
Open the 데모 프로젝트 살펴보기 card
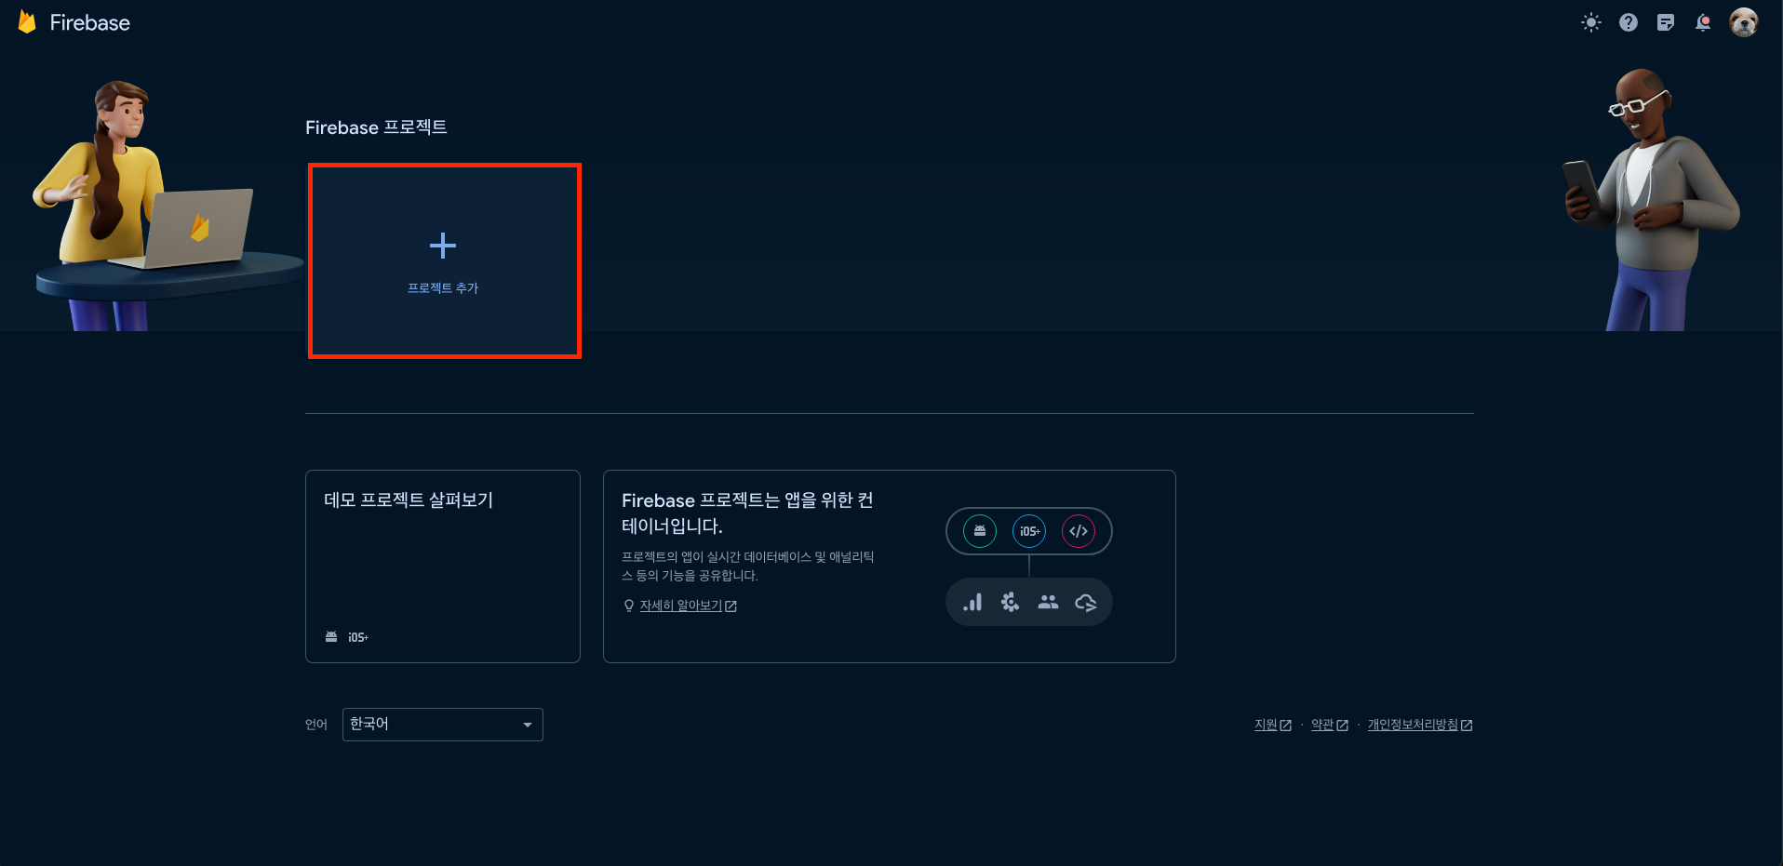click(x=443, y=566)
